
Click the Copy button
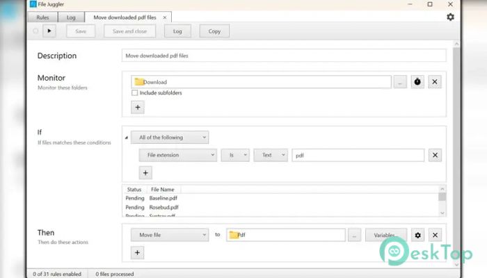[214, 31]
